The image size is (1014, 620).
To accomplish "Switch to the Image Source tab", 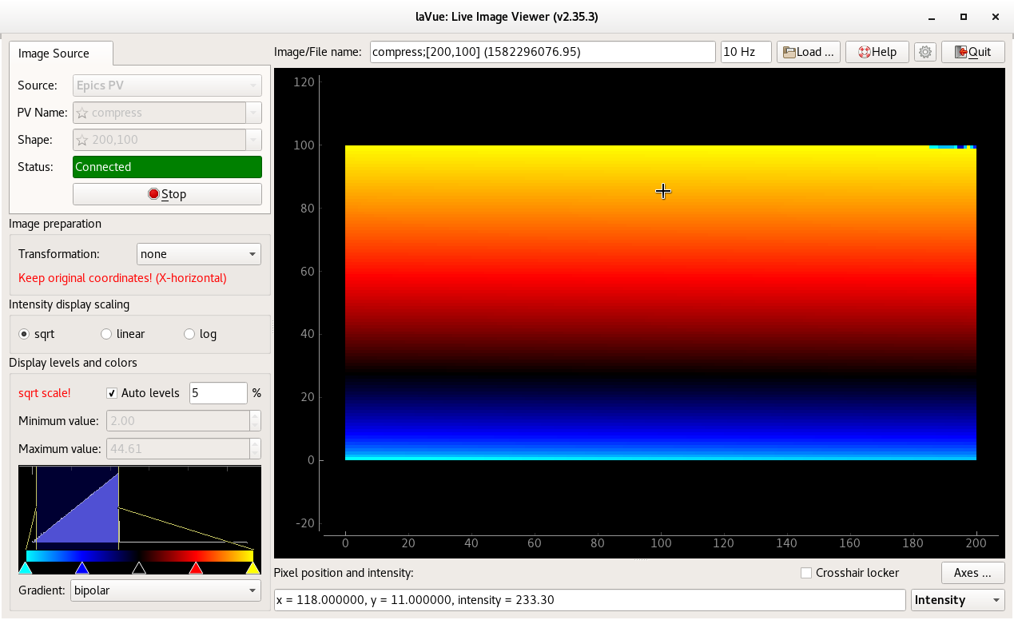I will (x=54, y=54).
